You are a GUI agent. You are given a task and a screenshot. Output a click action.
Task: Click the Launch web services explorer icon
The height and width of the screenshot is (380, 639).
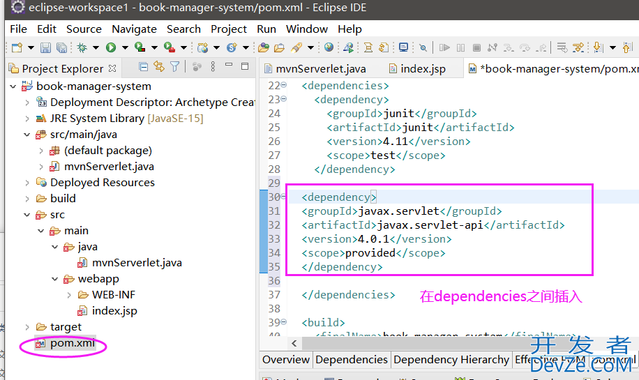coord(348,47)
